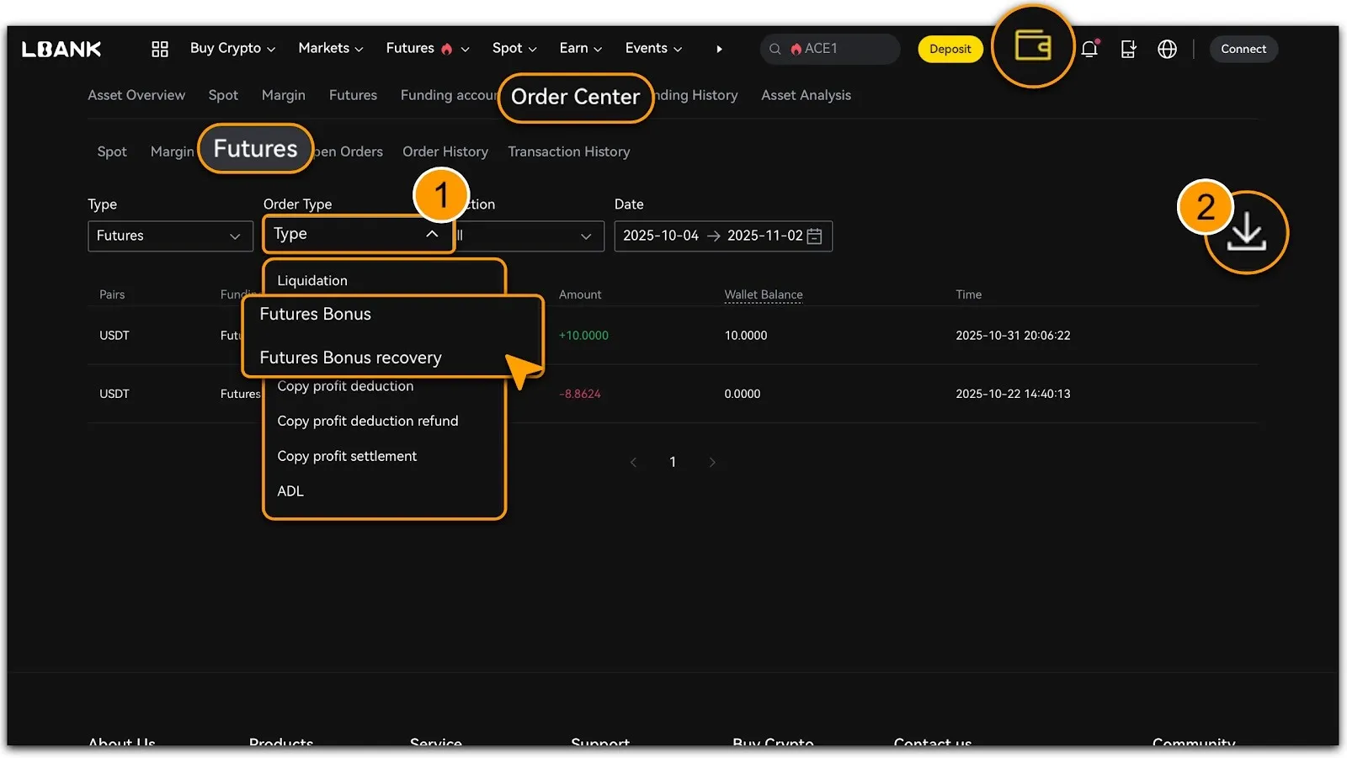Choose the Liquidation option
The height and width of the screenshot is (758, 1347).
pyautogui.click(x=312, y=281)
